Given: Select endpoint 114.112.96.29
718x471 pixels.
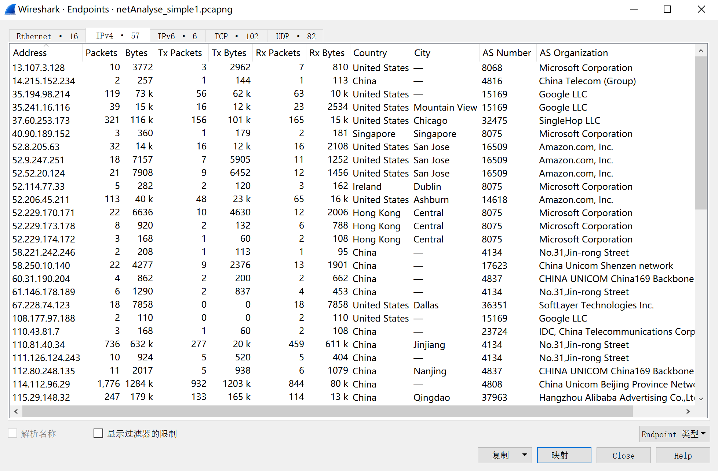Looking at the screenshot, I should (352, 384).
